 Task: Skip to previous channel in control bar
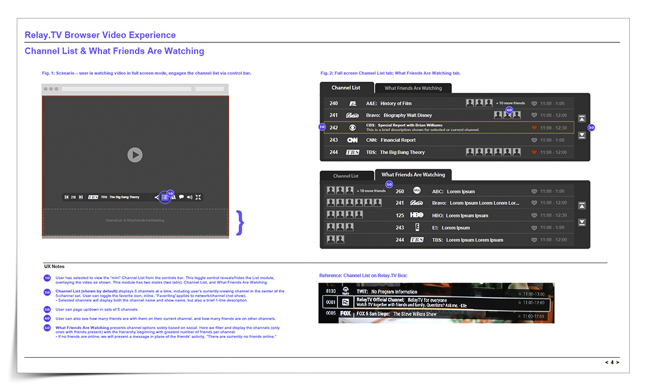pyautogui.click(x=66, y=197)
